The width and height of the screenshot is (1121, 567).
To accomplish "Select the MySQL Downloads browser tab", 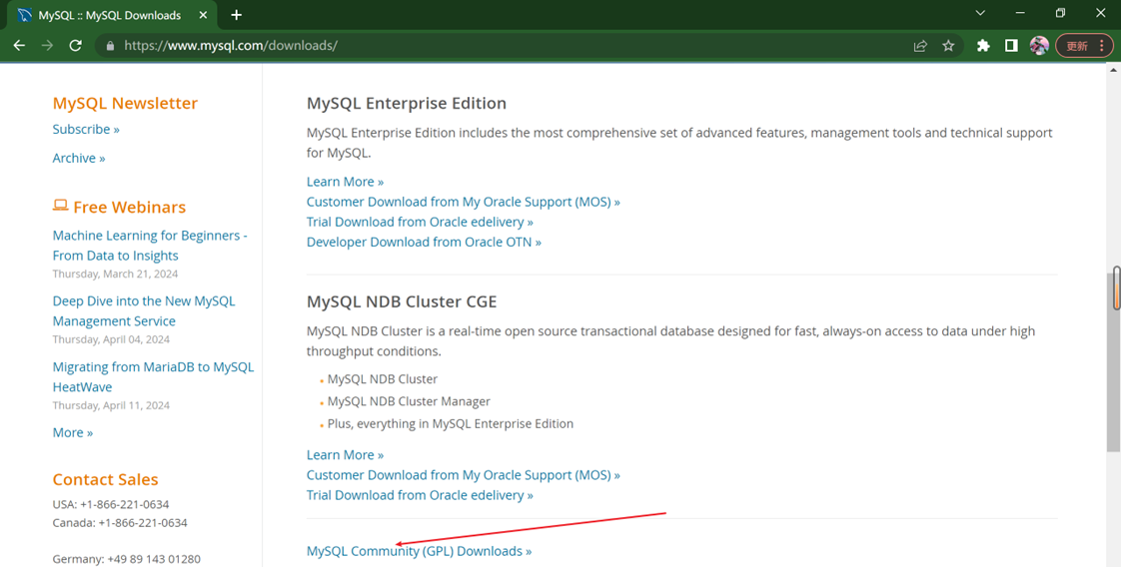I will 112,15.
